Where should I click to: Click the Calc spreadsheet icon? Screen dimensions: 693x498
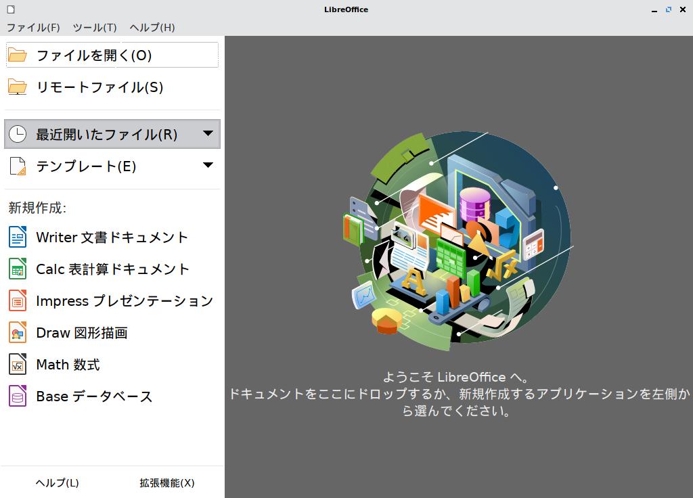coord(18,269)
